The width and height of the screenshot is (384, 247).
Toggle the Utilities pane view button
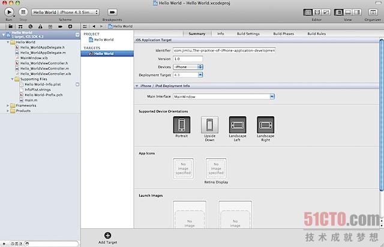pyautogui.click(x=357, y=12)
